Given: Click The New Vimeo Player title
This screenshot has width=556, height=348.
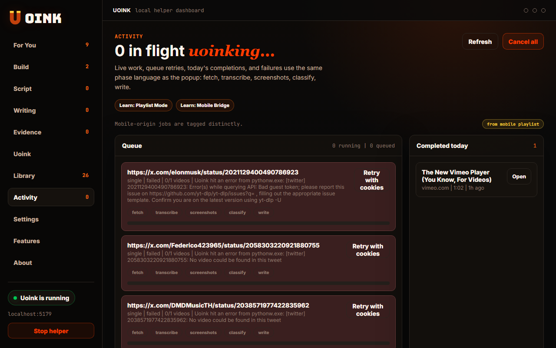Looking at the screenshot, I should pyautogui.click(x=457, y=176).
